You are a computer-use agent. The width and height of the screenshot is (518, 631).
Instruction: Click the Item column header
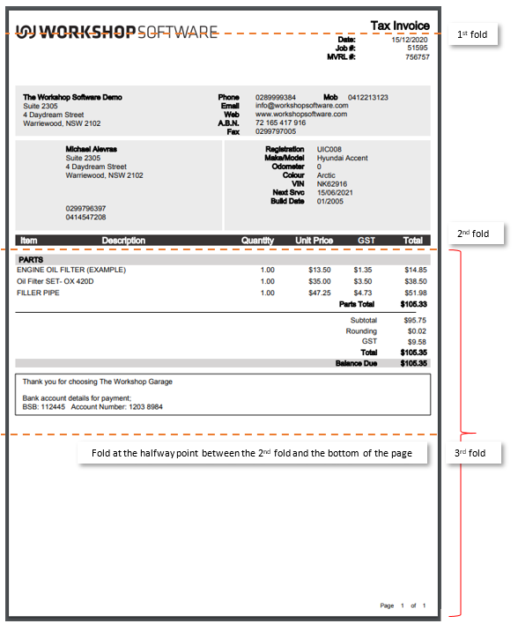tap(28, 241)
